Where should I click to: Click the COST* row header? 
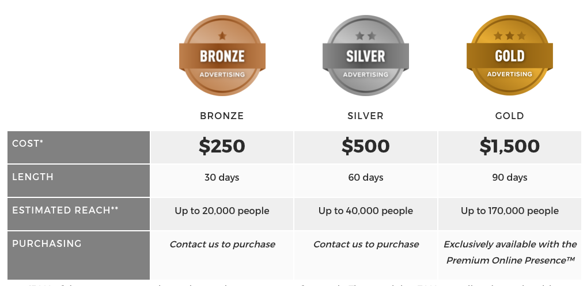pyautogui.click(x=78, y=147)
